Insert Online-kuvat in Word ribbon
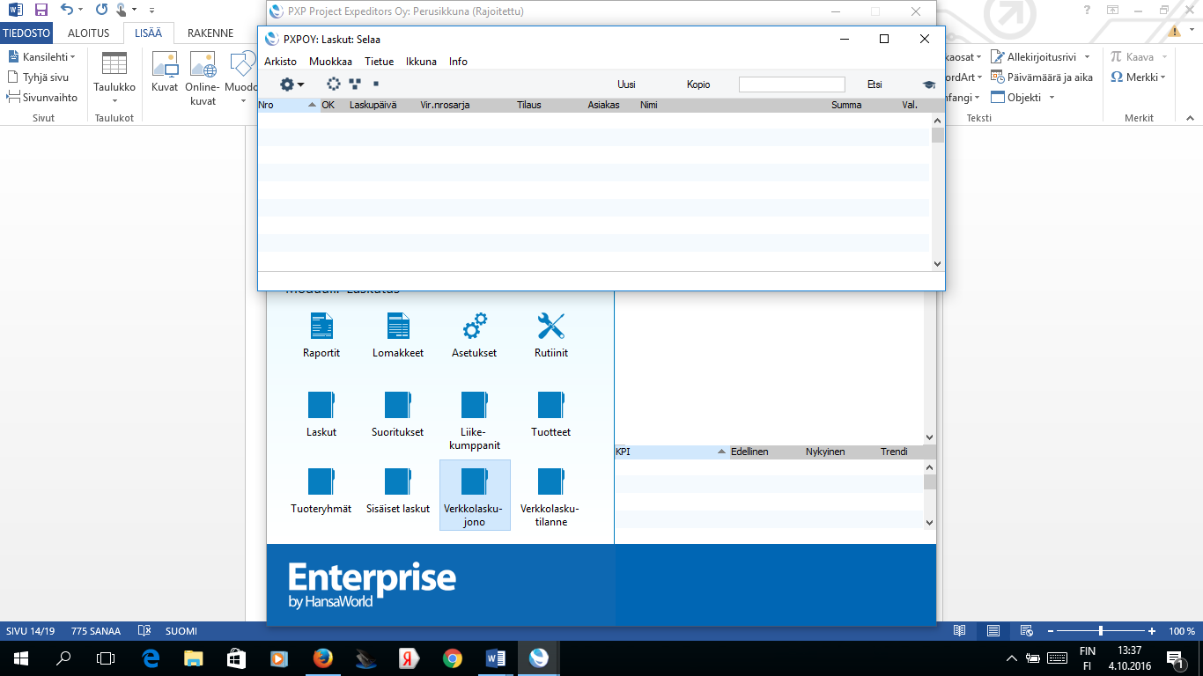The height and width of the screenshot is (676, 1203). click(x=203, y=78)
